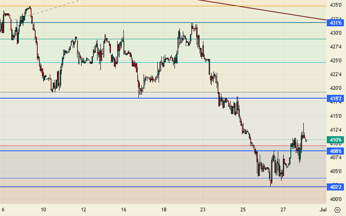Click the 418'2 price level tag
346x216 pixels.
[x=336, y=99]
